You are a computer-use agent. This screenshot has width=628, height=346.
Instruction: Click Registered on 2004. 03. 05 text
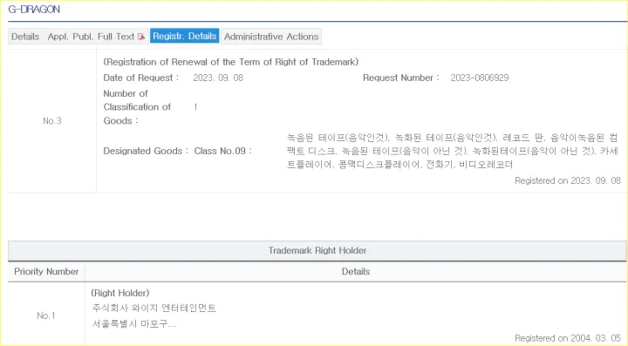tap(568, 338)
